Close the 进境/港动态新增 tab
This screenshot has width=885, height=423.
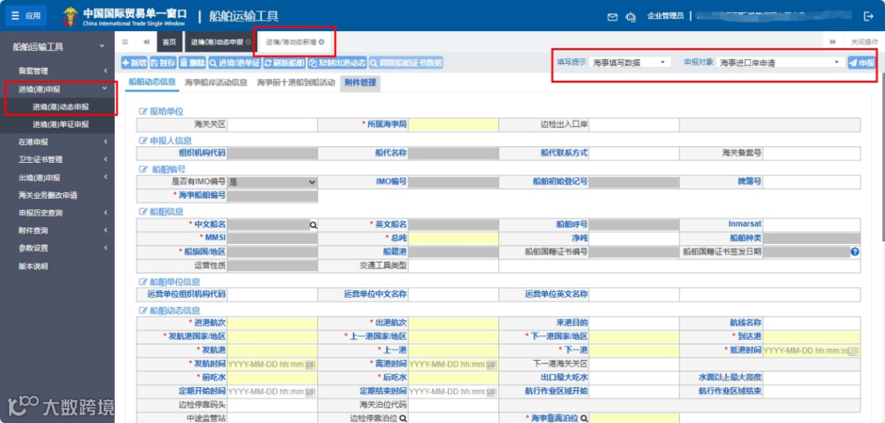tap(321, 43)
